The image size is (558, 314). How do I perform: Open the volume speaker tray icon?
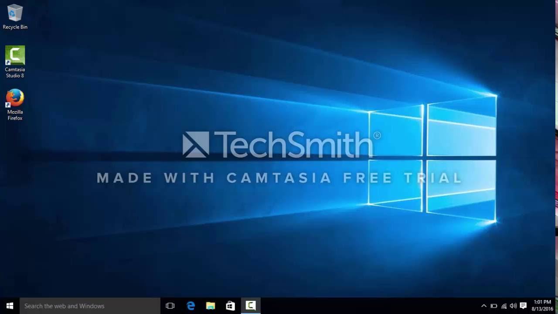(513, 306)
